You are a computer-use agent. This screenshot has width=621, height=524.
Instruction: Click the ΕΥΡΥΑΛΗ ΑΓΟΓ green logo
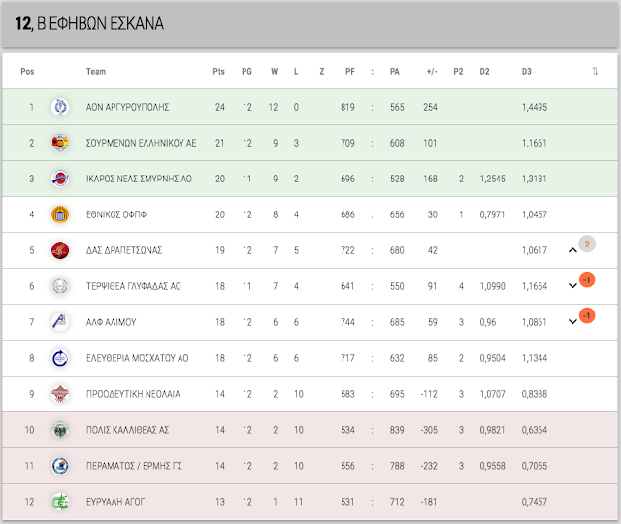(x=60, y=502)
